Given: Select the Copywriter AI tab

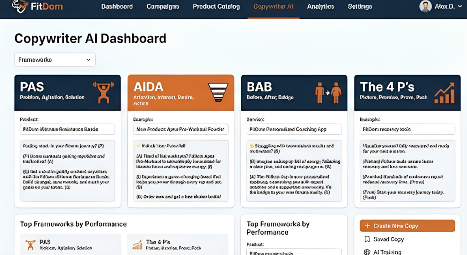Looking at the screenshot, I should pos(274,6).
